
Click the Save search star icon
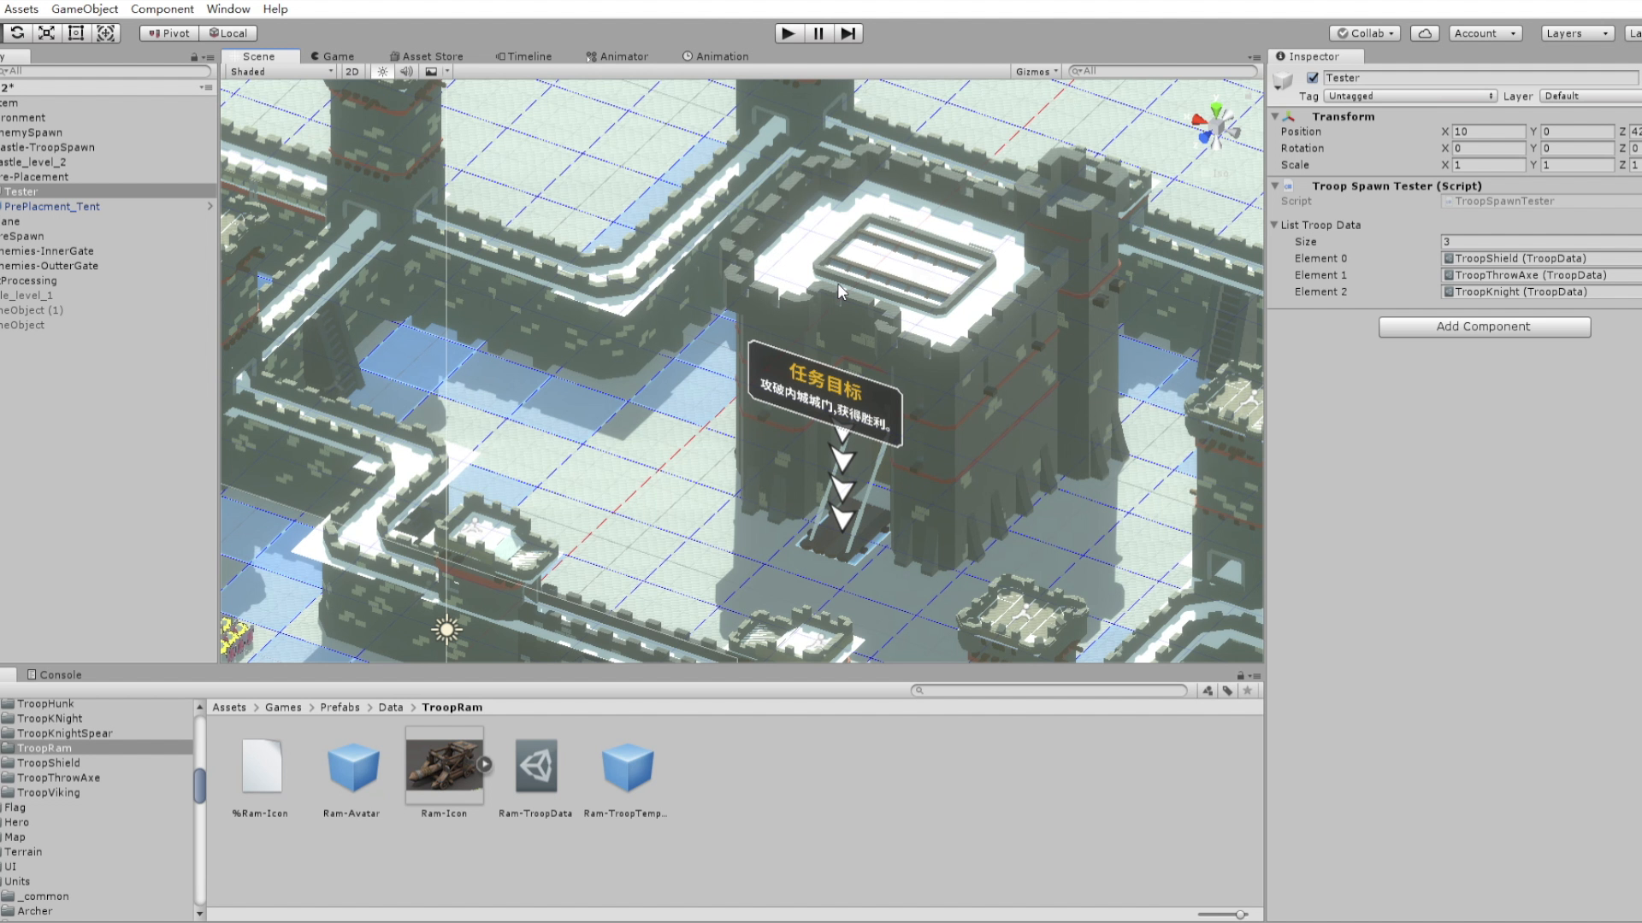coord(1248,691)
